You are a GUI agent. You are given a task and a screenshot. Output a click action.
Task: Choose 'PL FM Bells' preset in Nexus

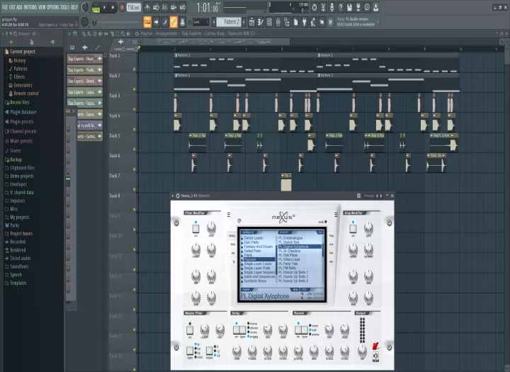[x=287, y=268]
